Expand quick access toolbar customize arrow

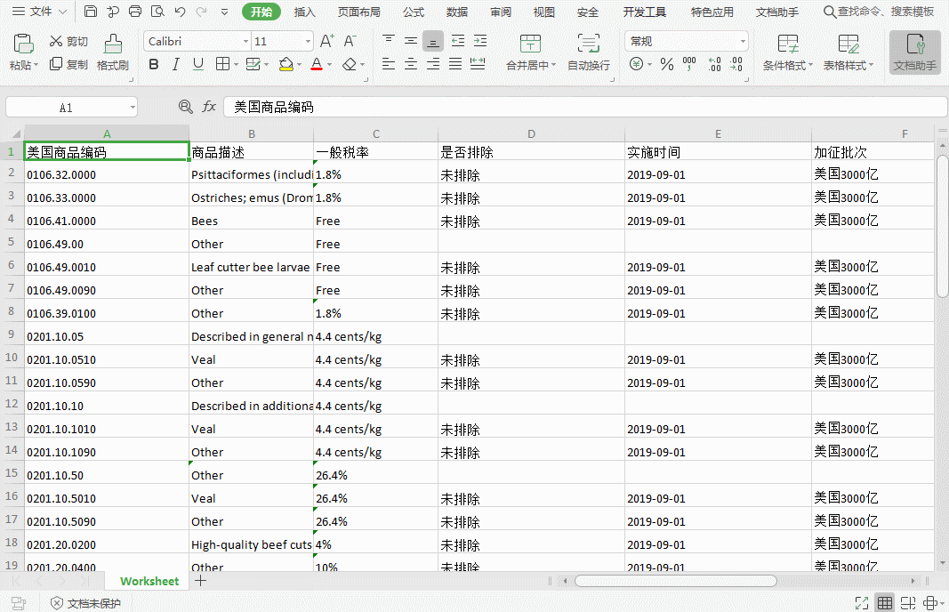click(x=224, y=12)
